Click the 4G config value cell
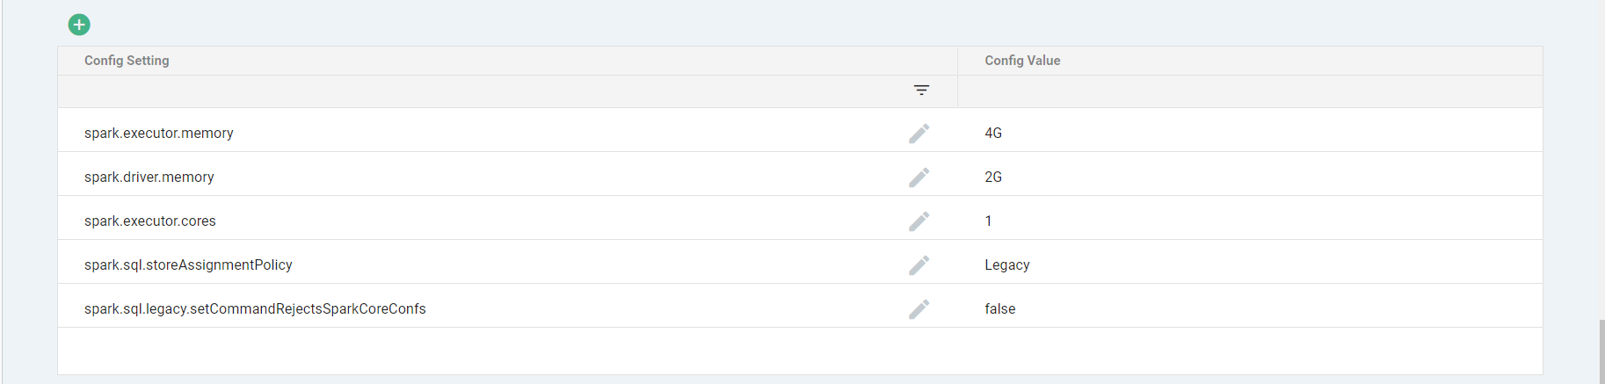Screen dimensions: 1605x384 click(x=993, y=134)
